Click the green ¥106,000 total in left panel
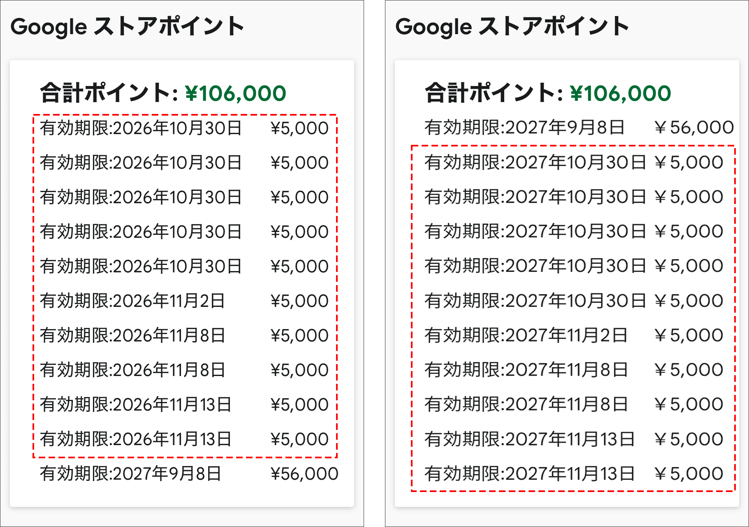The width and height of the screenshot is (749, 527). [236, 93]
